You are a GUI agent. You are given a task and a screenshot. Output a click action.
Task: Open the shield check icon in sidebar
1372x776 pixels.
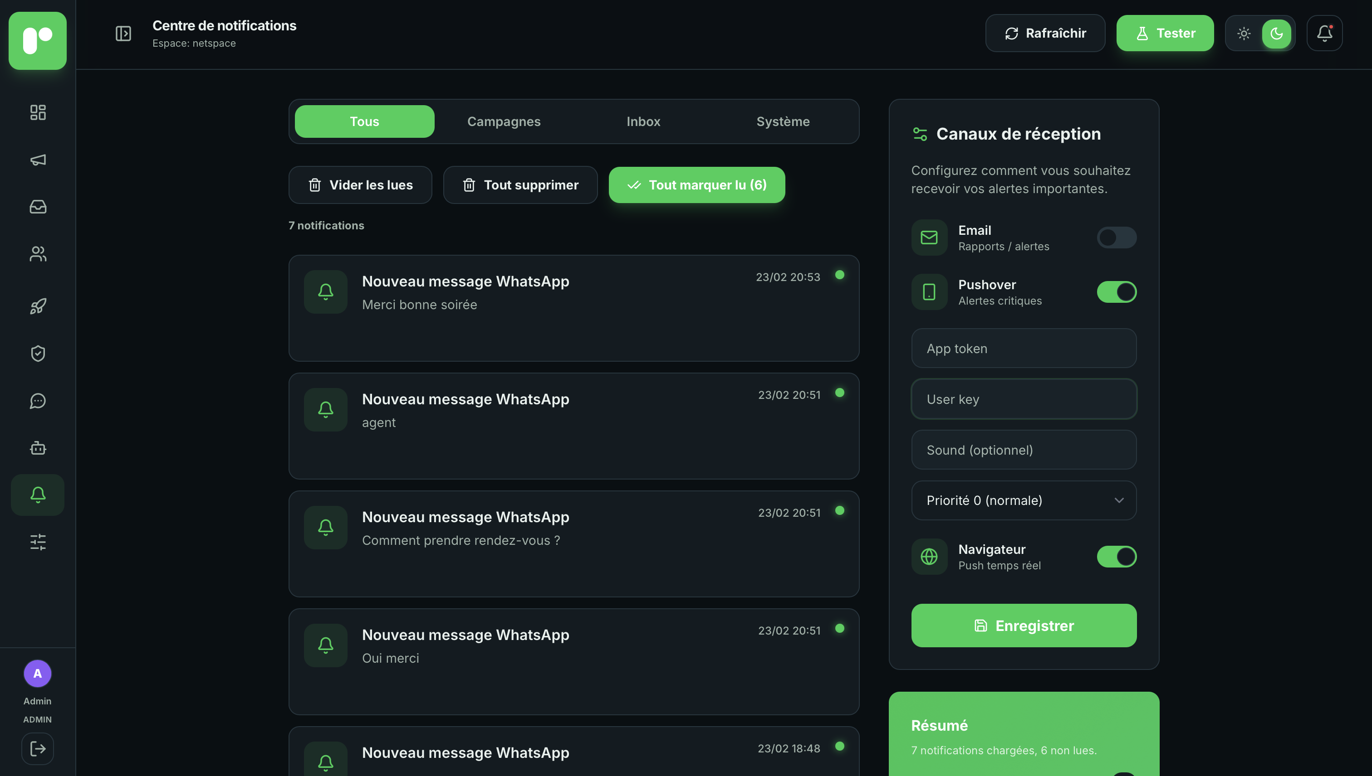38,354
